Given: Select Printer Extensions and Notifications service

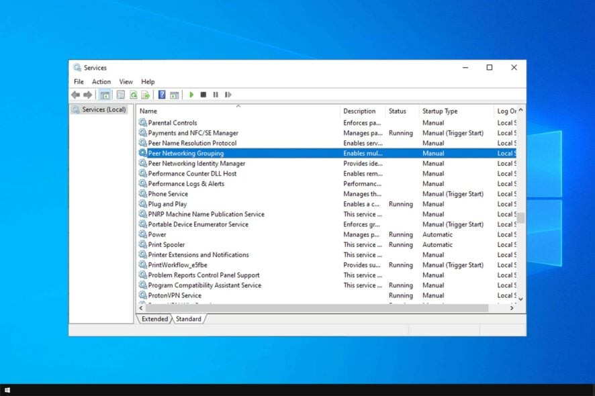Looking at the screenshot, I should (x=327, y=254).
